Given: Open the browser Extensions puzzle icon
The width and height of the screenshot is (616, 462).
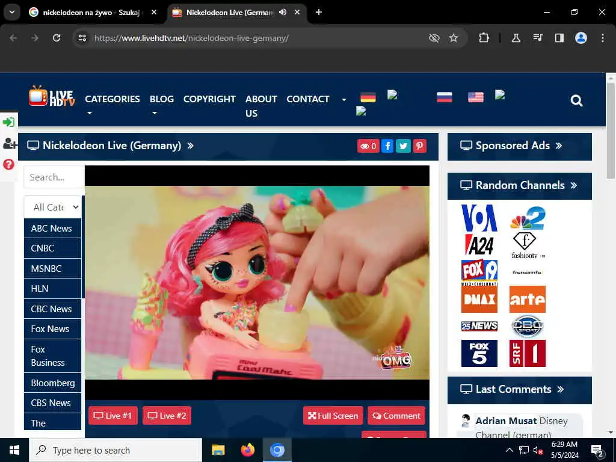Looking at the screenshot, I should [484, 38].
